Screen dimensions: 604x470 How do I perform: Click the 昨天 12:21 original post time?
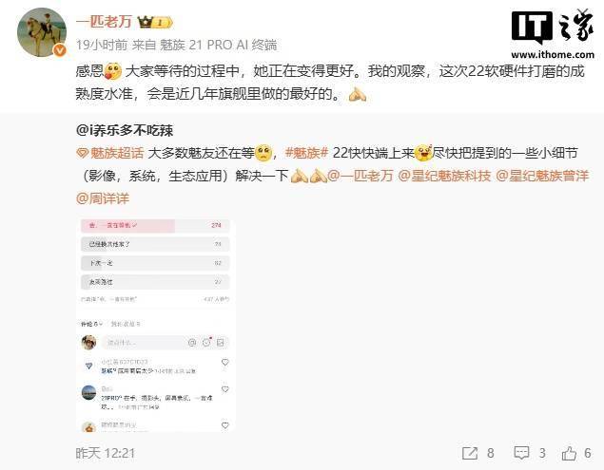coord(106,453)
